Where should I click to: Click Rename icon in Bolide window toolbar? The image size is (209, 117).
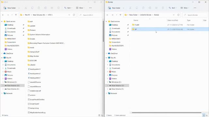(150, 8)
